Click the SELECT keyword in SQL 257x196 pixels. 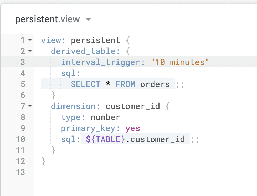[86, 84]
